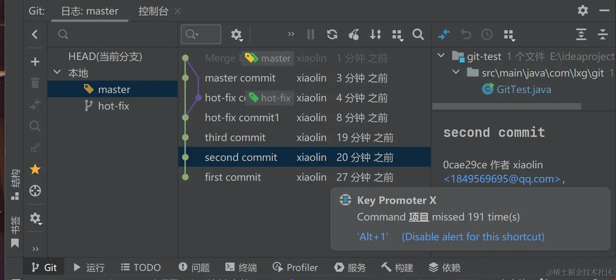Click the revert selected changes icon
The width and height of the screenshot is (616, 280).
click(x=466, y=34)
